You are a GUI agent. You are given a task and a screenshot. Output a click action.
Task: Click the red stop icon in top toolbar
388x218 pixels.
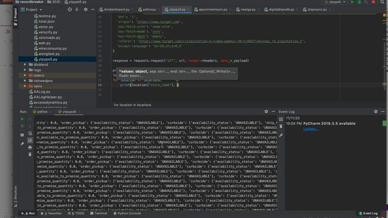(x=373, y=2)
